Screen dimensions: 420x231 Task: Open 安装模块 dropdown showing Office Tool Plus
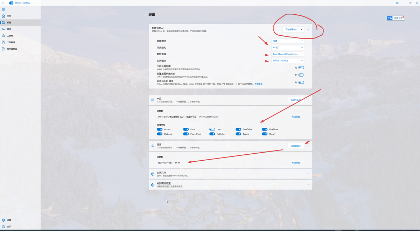[x=288, y=61]
